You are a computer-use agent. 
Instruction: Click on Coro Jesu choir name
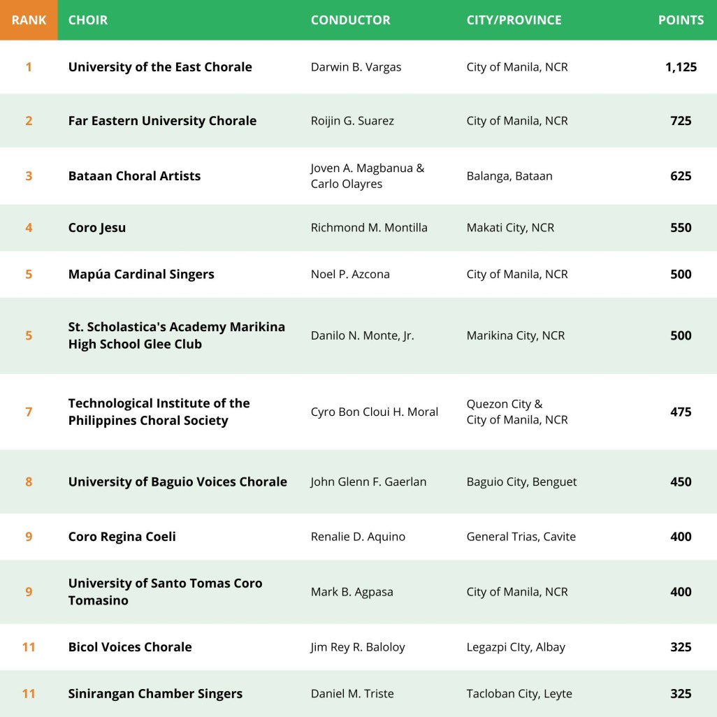[97, 228]
